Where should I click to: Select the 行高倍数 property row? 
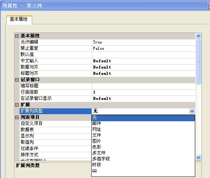(107, 92)
